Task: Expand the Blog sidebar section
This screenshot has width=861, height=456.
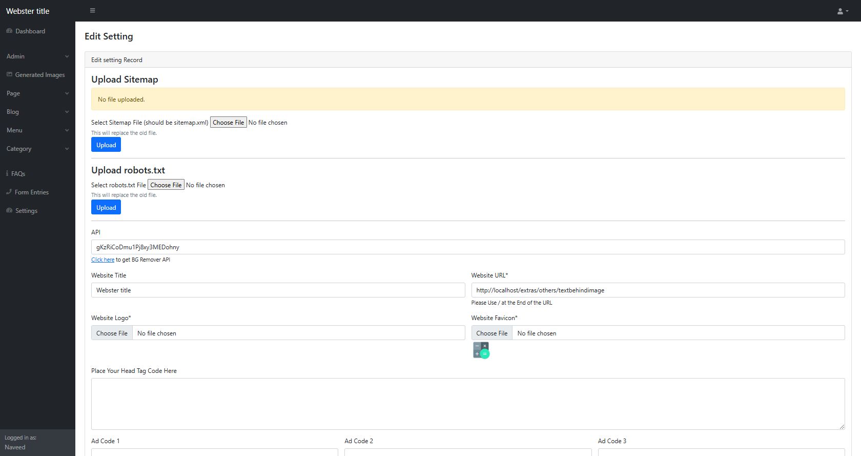Action: pos(37,112)
